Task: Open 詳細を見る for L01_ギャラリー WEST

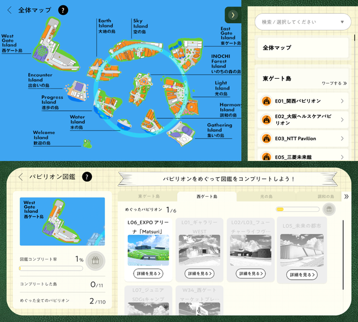Action: click(x=199, y=273)
